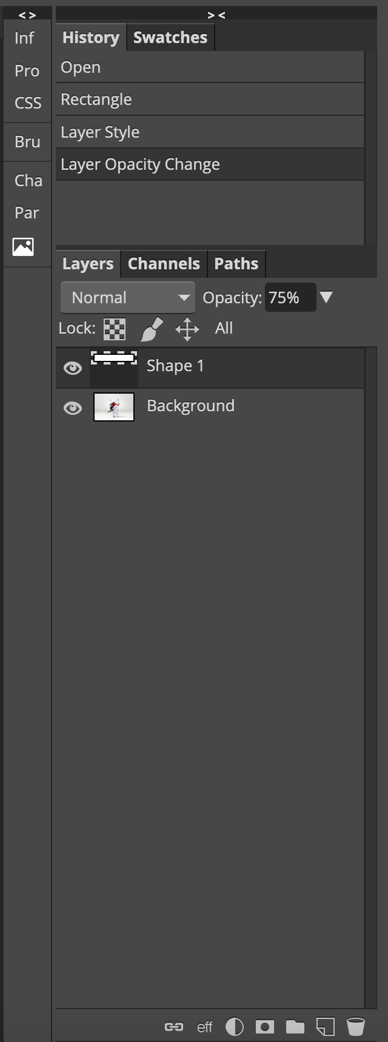
Task: Open the opacity slider arrow
Action: (x=326, y=297)
